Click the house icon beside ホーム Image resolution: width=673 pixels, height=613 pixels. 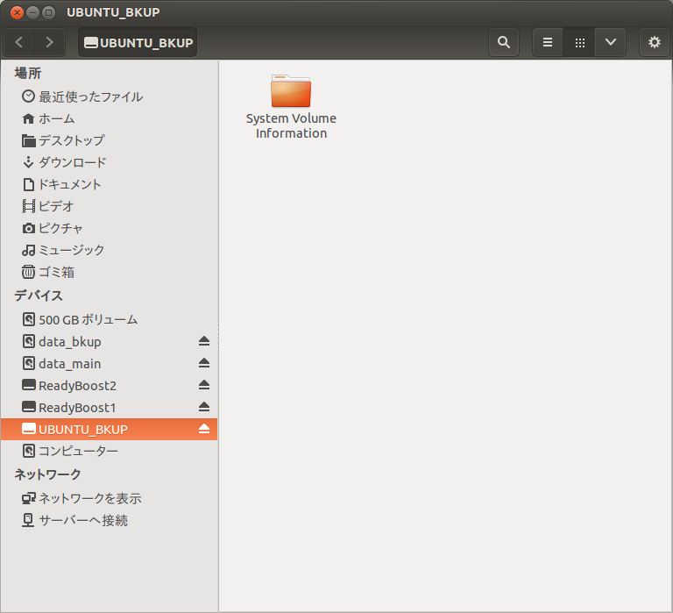click(28, 118)
